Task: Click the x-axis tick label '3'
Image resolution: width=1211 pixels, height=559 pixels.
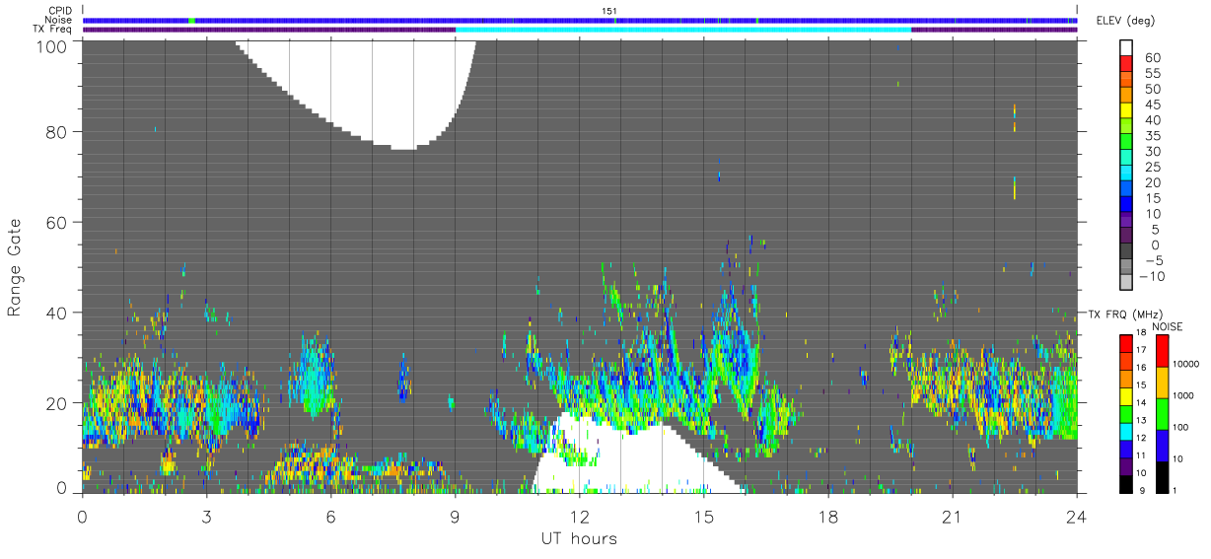Action: click(x=206, y=517)
